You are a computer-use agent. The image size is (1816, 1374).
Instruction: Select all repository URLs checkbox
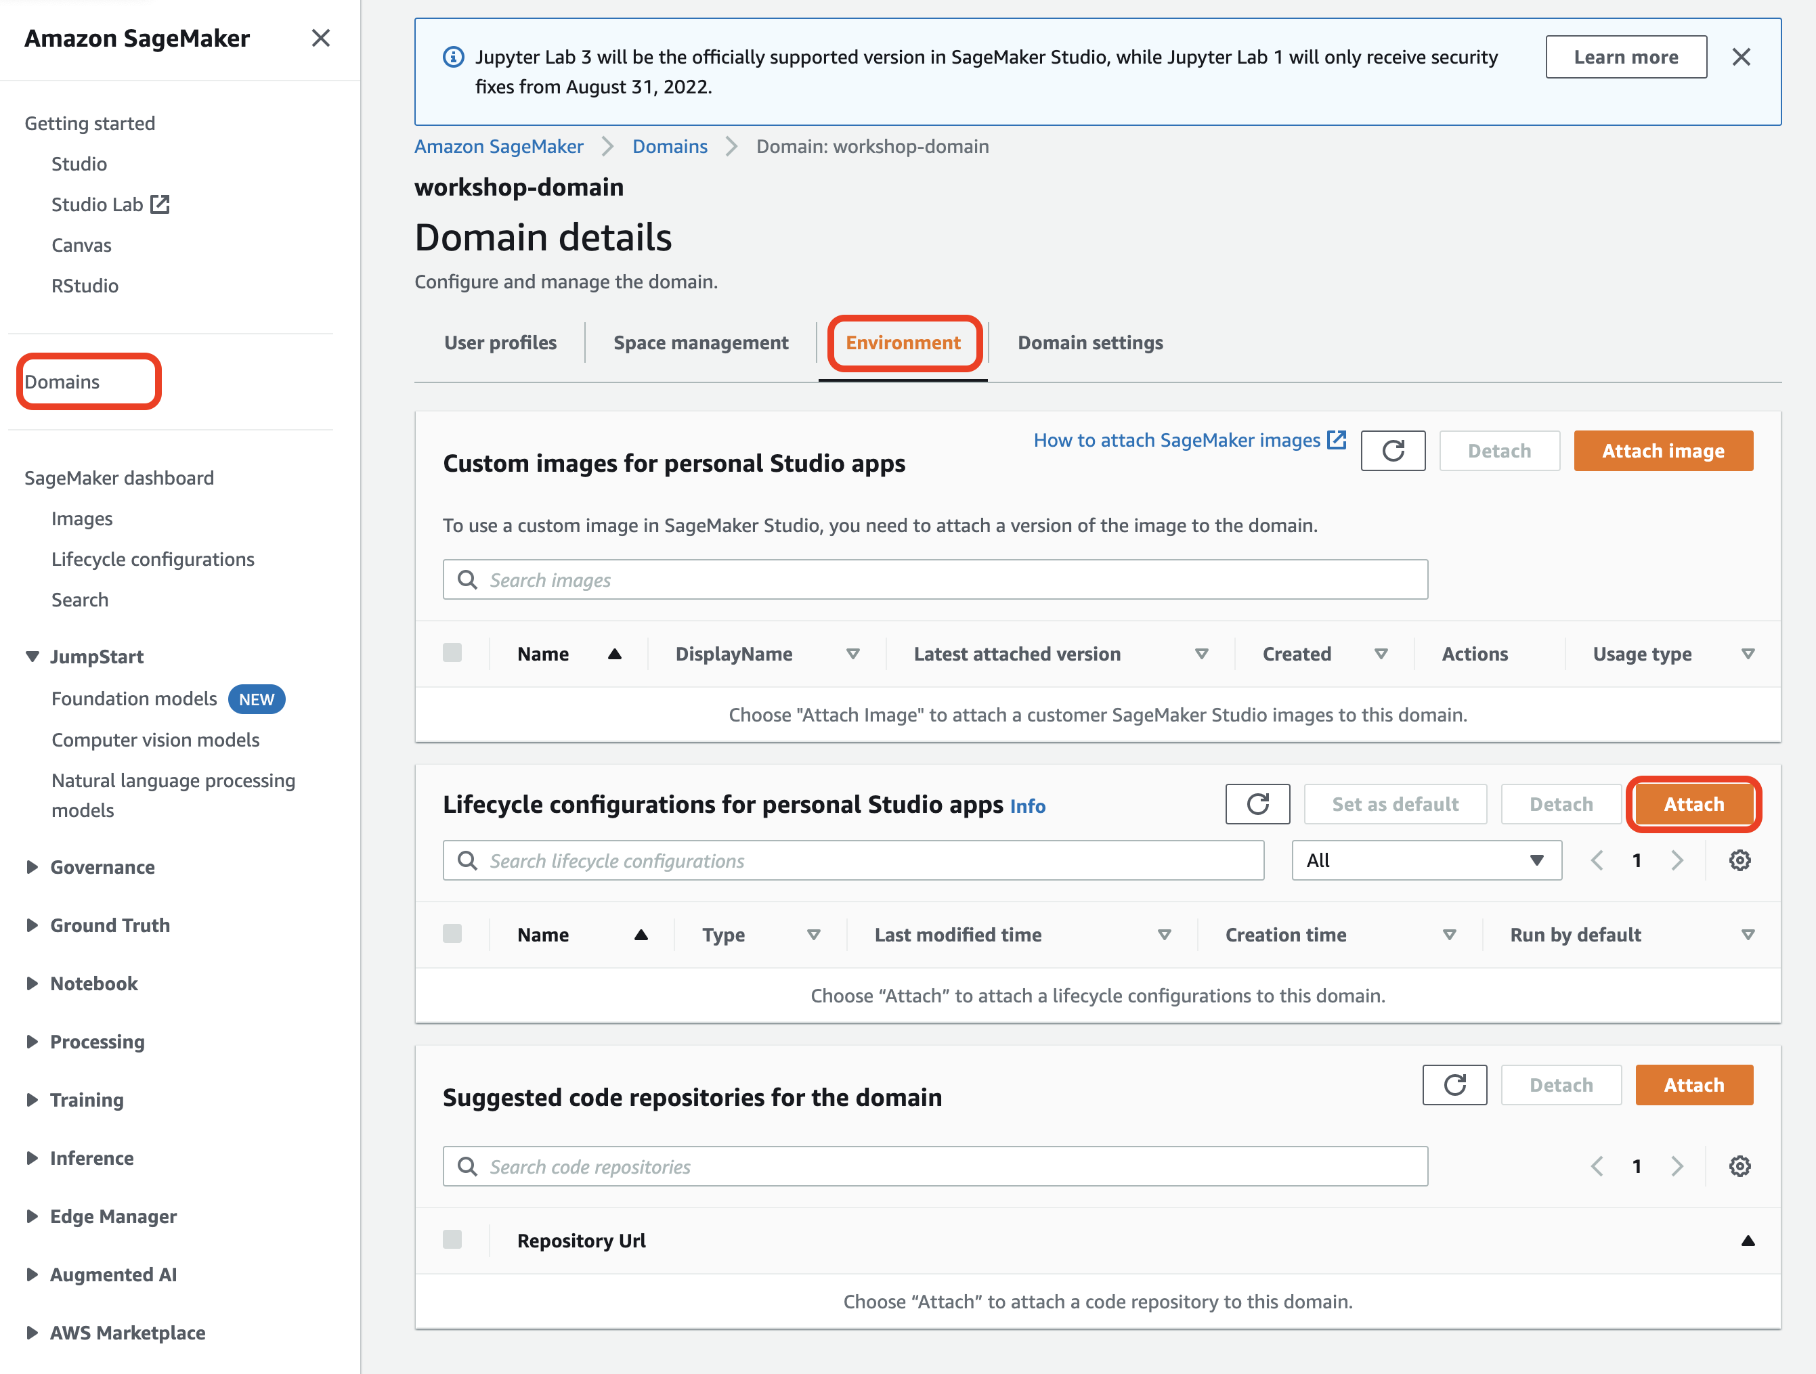[x=452, y=1239]
